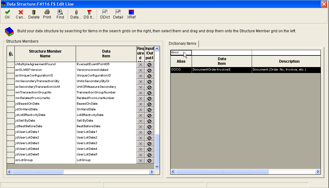The width and height of the screenshot is (329, 188).
Task: Click Structure Members vertical scroll up arrow
Action: (x=157, y=49)
